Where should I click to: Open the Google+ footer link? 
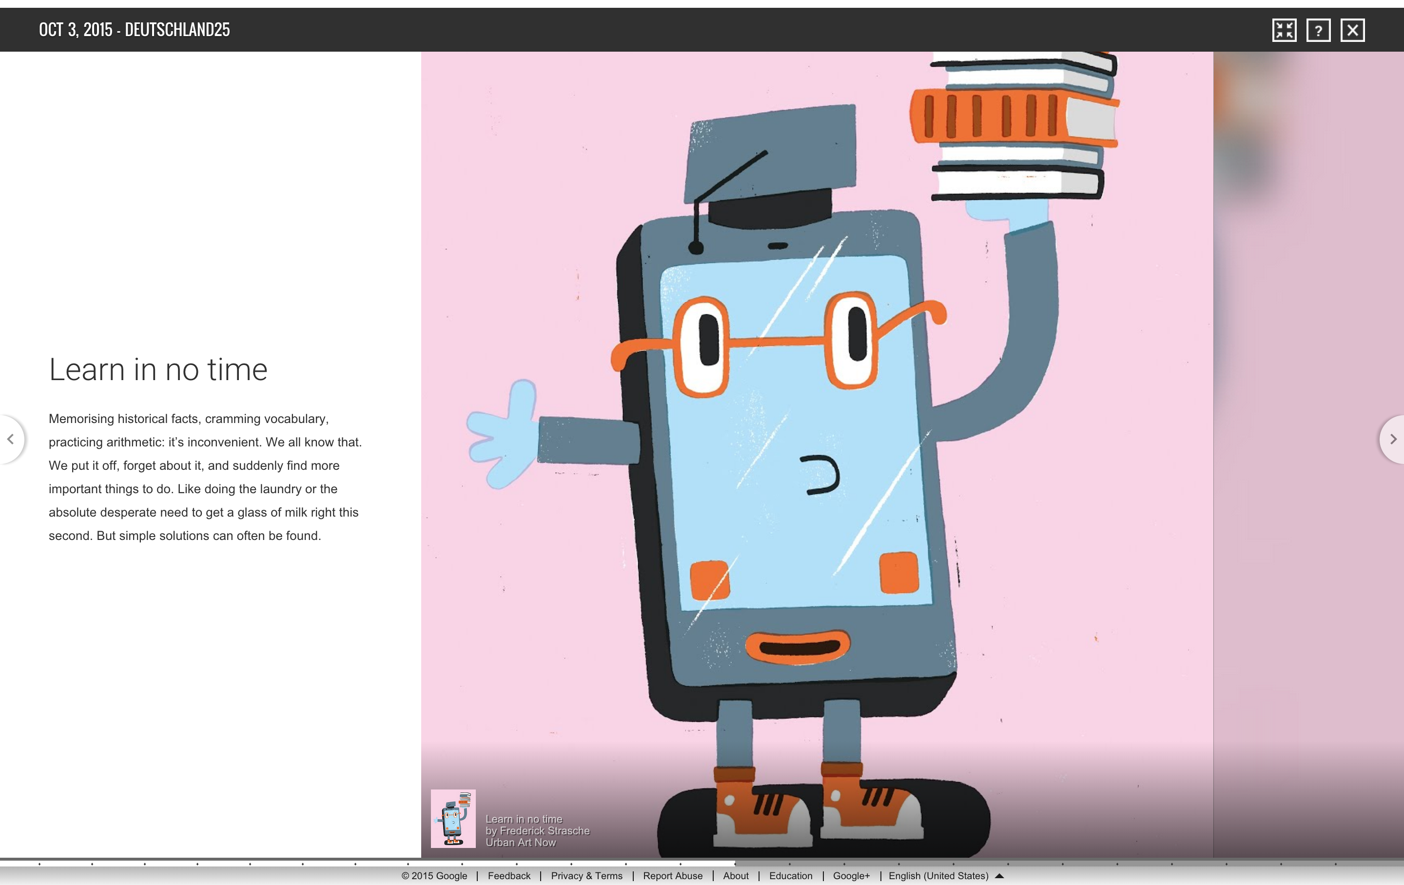[x=851, y=876]
